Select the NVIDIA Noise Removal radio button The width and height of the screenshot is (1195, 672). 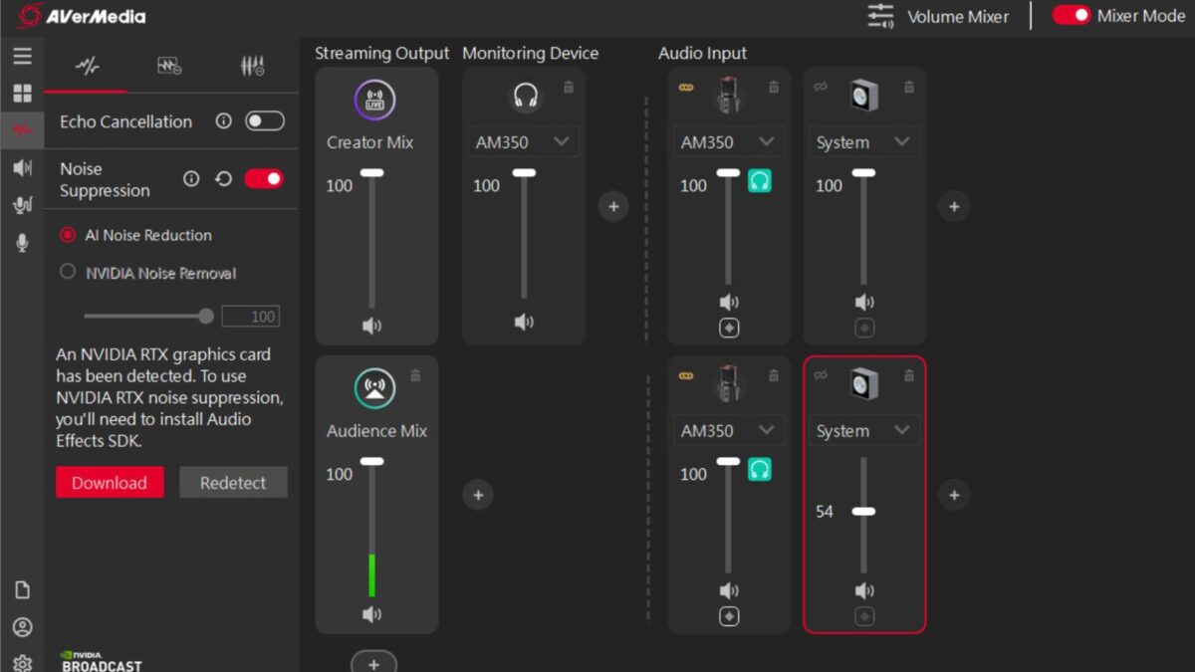(x=68, y=272)
